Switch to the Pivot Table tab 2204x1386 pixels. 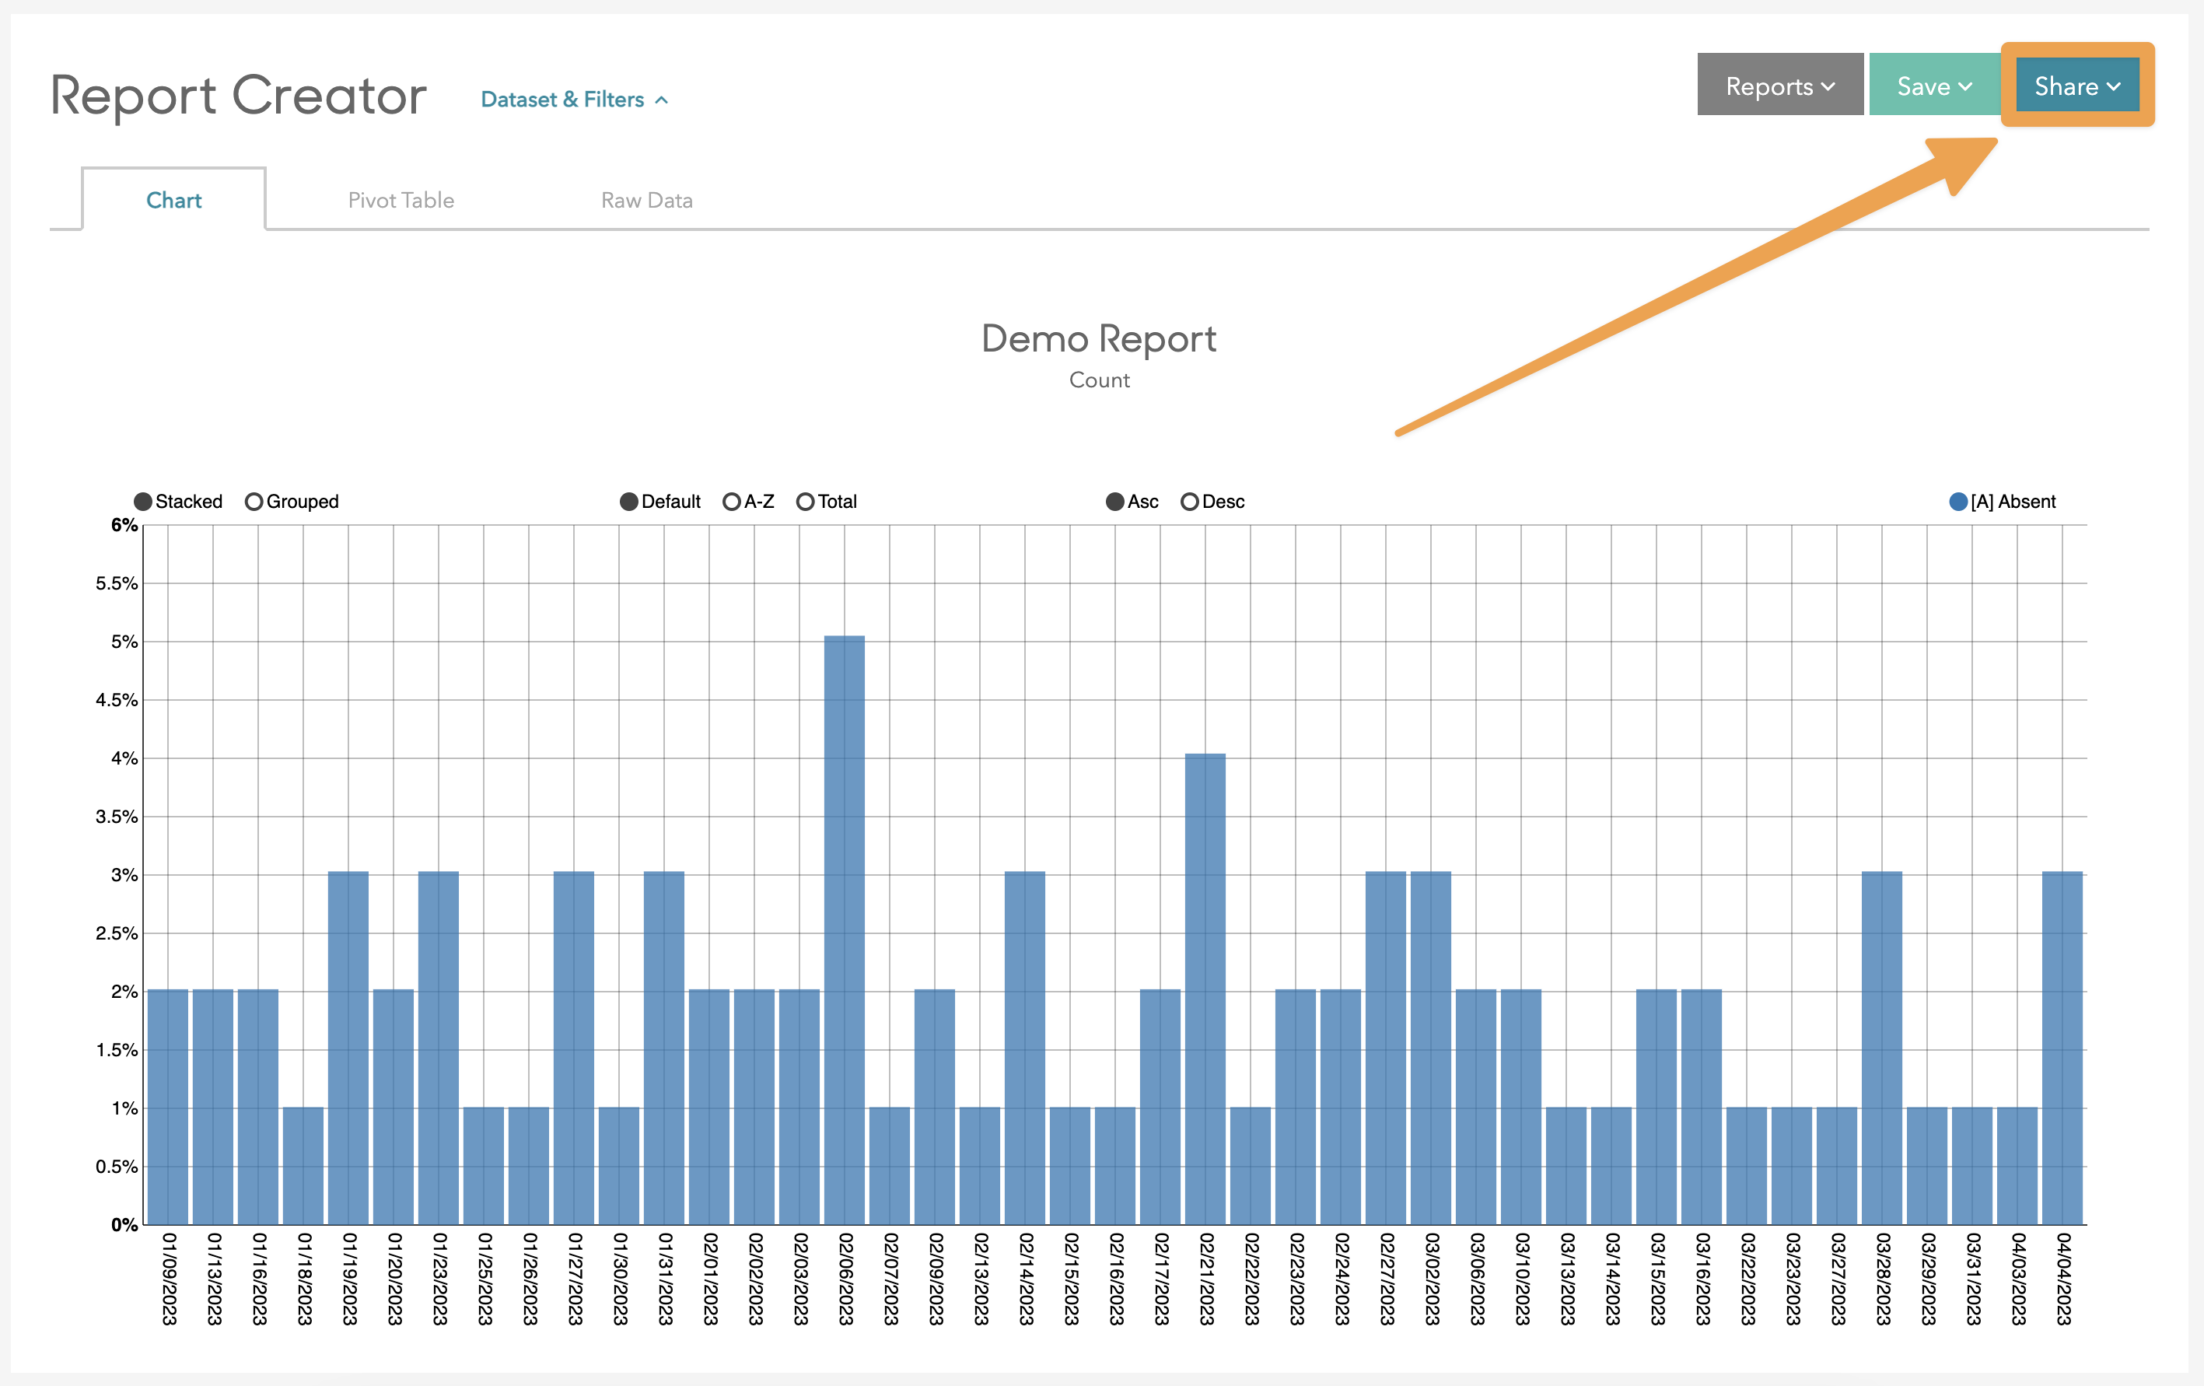click(x=401, y=201)
